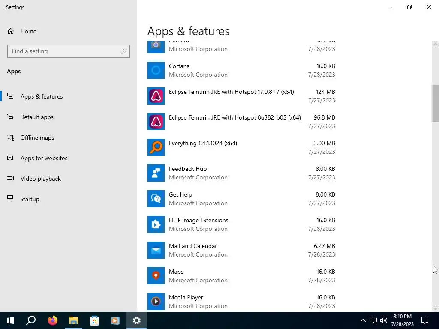Select the Cortana entry name
Viewport: 439px width, 329px height.
click(179, 66)
